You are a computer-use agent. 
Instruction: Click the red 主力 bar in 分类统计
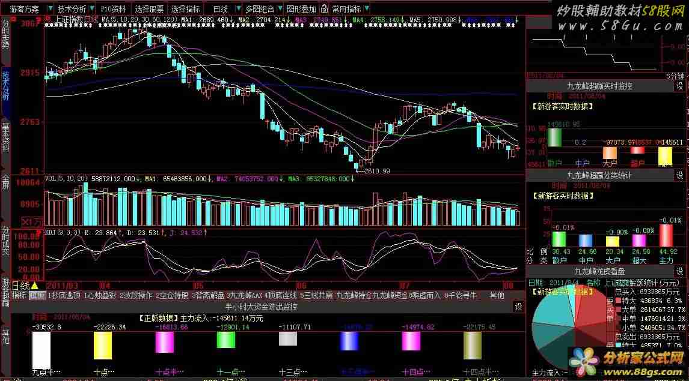pos(666,235)
